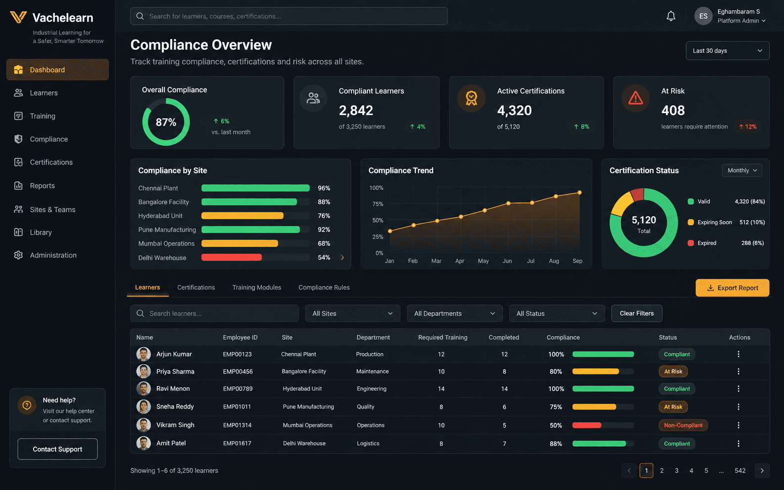Open actions menu for Arjun Kumar

pos(739,354)
